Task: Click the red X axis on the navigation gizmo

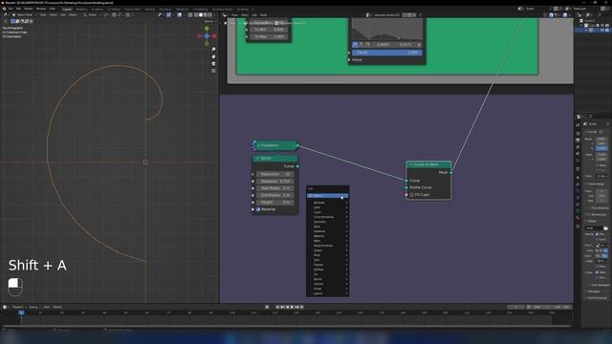Action: pos(214,36)
